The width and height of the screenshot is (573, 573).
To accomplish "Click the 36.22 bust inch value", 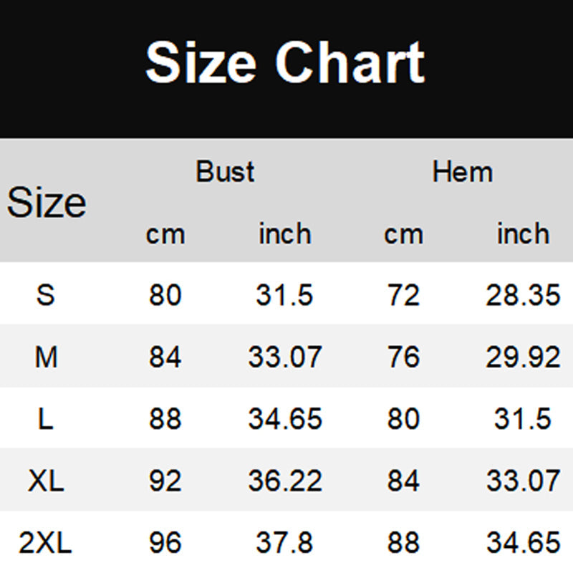I will click(x=285, y=481).
